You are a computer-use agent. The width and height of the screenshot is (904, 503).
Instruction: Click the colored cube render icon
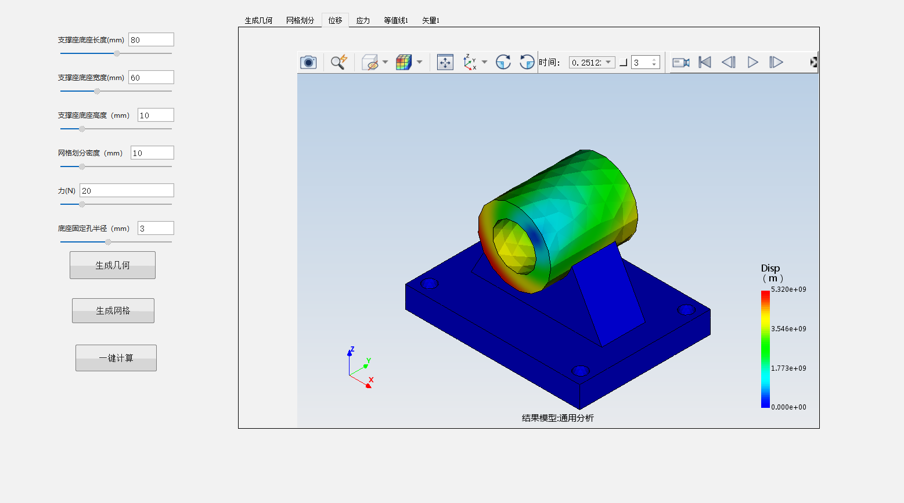tap(404, 62)
